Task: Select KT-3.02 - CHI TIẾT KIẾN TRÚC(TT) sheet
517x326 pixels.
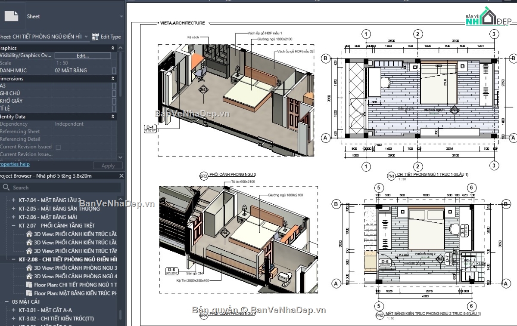Action: 56,319
